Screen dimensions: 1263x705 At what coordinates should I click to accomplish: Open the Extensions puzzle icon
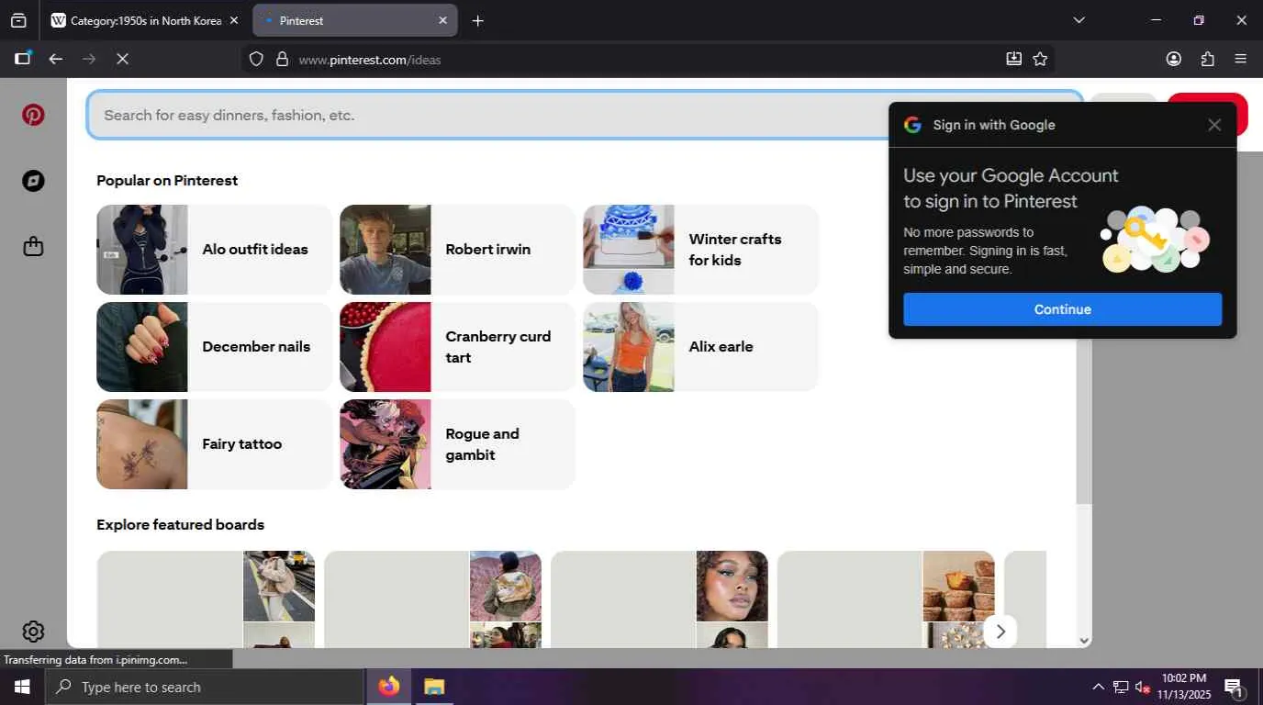pos(1208,59)
